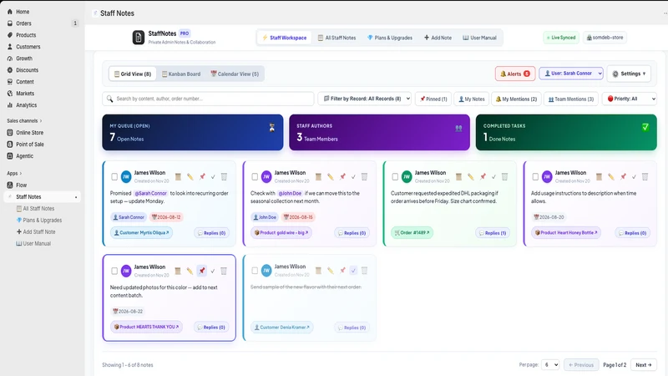
Task: Click archive icon on updated photos note
Action: [x=178, y=271]
